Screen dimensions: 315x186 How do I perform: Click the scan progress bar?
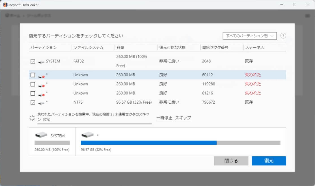coord(94,124)
